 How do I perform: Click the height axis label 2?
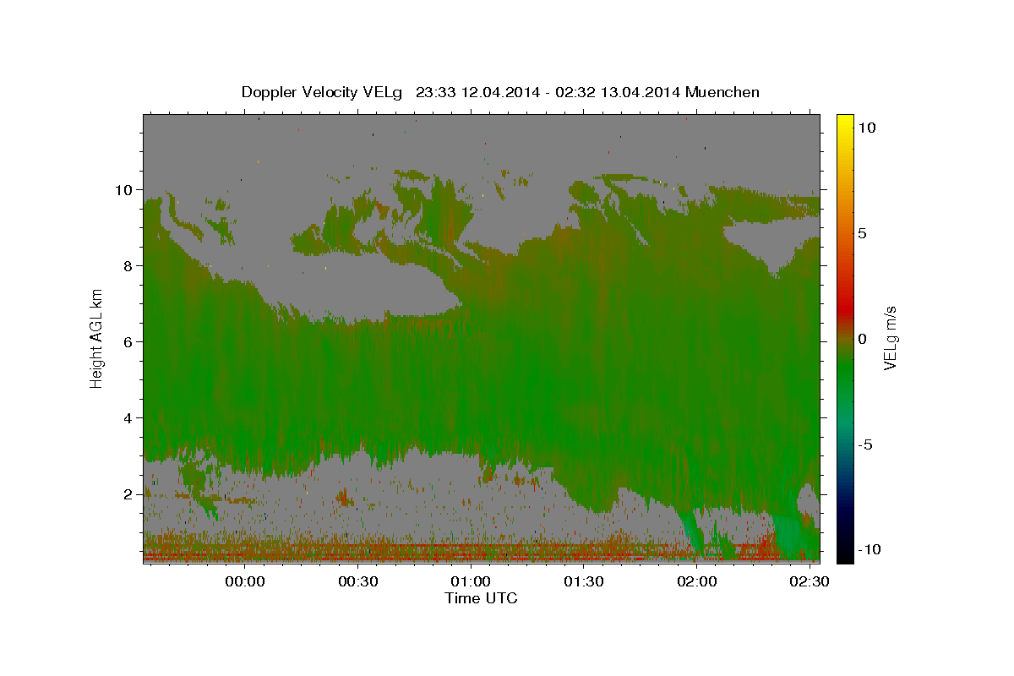pyautogui.click(x=128, y=493)
